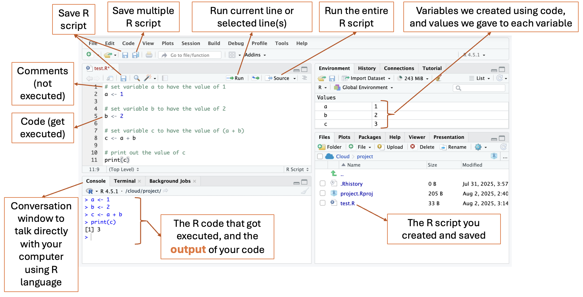The height and width of the screenshot is (297, 583).
Task: Expand the Addins dropdown menu
Action: coord(255,55)
